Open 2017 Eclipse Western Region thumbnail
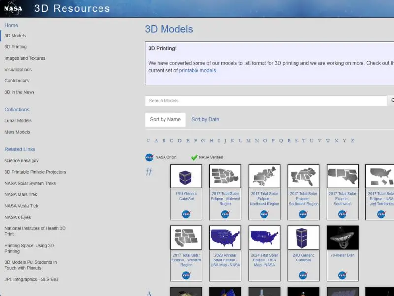Viewport: 394px width, 296px height. click(186, 238)
